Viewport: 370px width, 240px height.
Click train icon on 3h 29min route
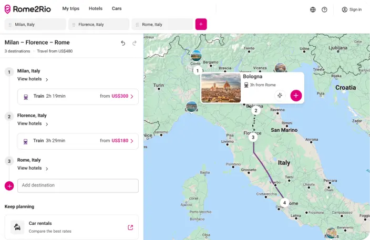pos(25,141)
